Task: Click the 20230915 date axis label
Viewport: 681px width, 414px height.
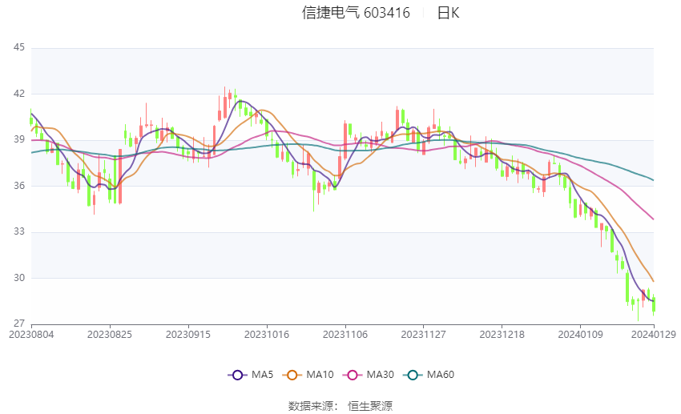Action: tap(188, 335)
